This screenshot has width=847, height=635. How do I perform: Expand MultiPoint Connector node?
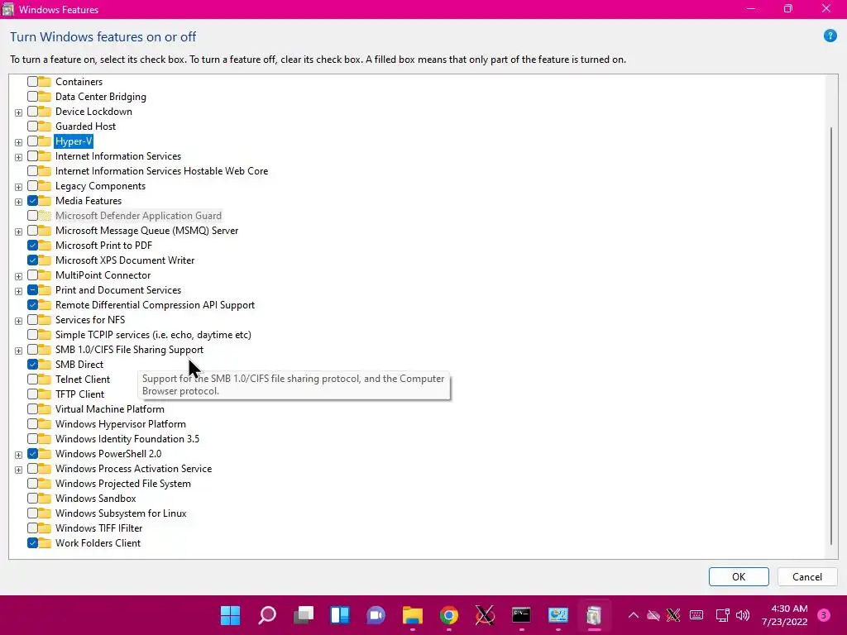[x=18, y=276]
